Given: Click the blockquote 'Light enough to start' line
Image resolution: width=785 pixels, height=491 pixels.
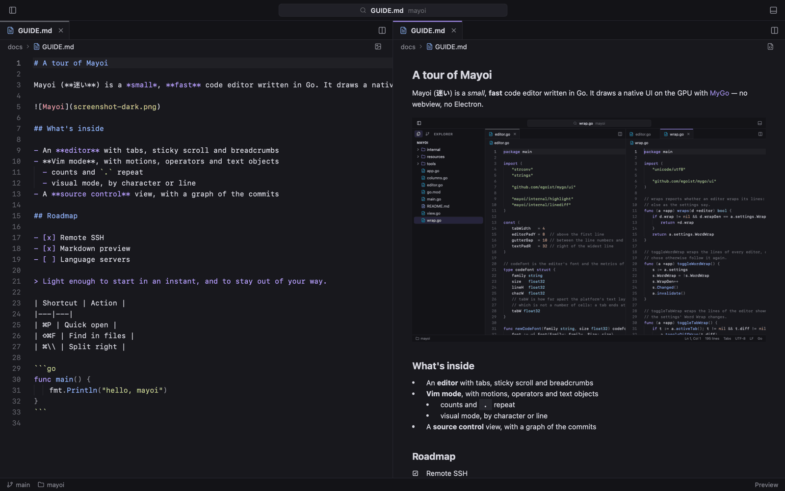Looking at the screenshot, I should point(180,281).
